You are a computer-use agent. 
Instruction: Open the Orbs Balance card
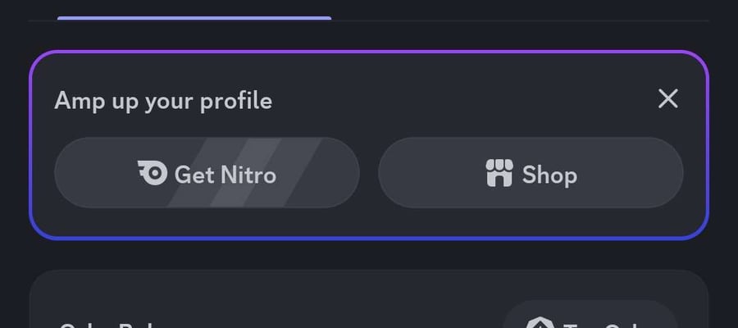369,299
